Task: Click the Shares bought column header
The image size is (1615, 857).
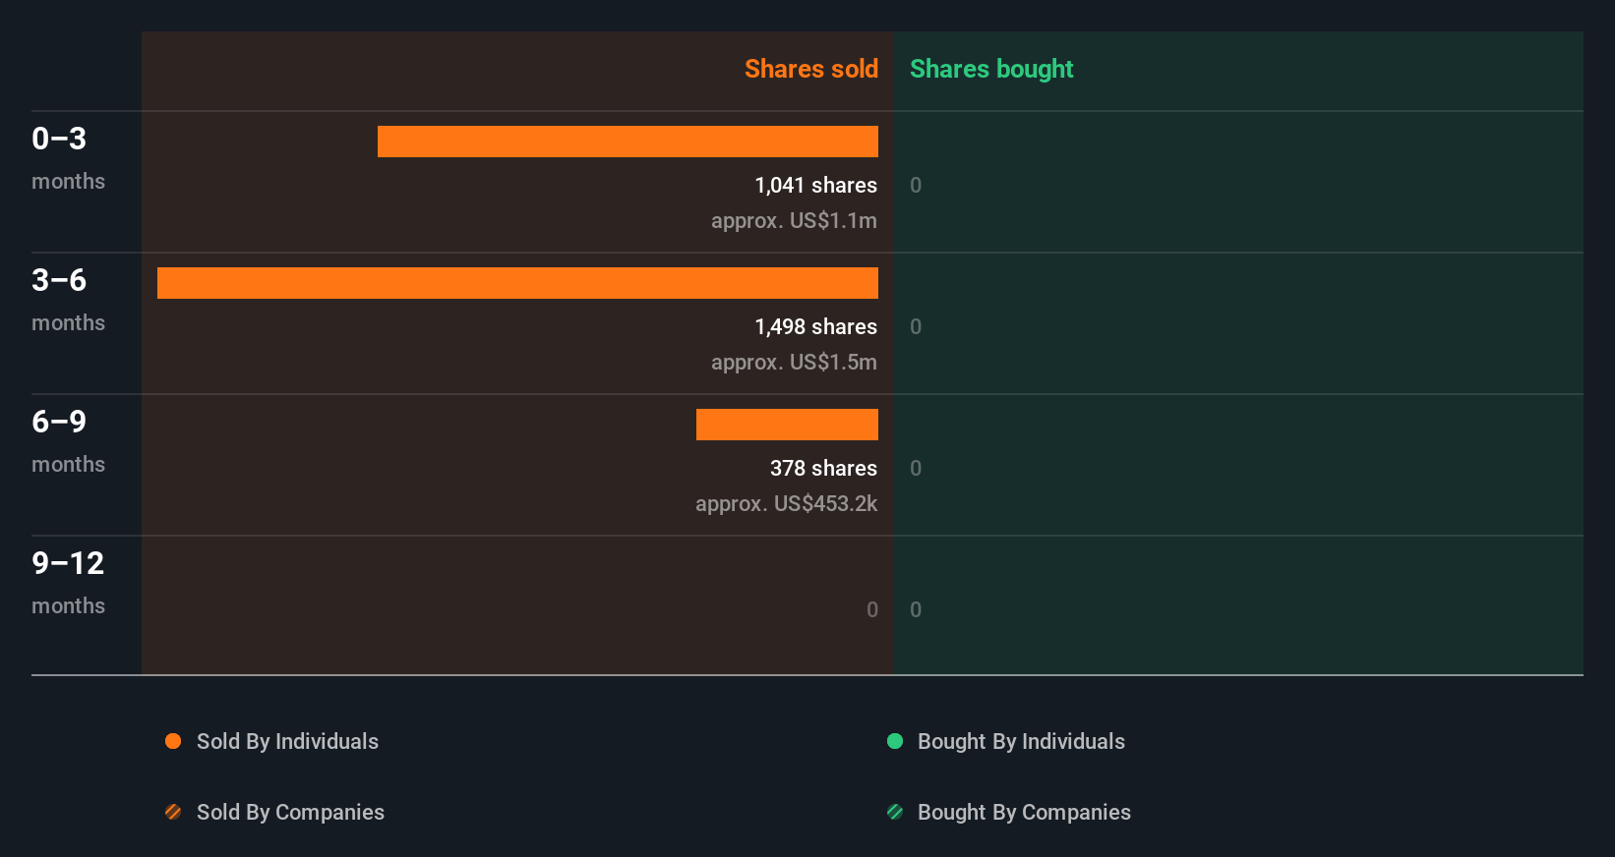Action: point(991,69)
